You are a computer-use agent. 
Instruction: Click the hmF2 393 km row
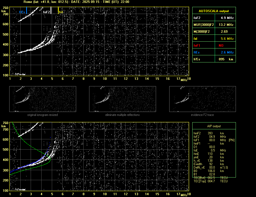(x=209, y=133)
